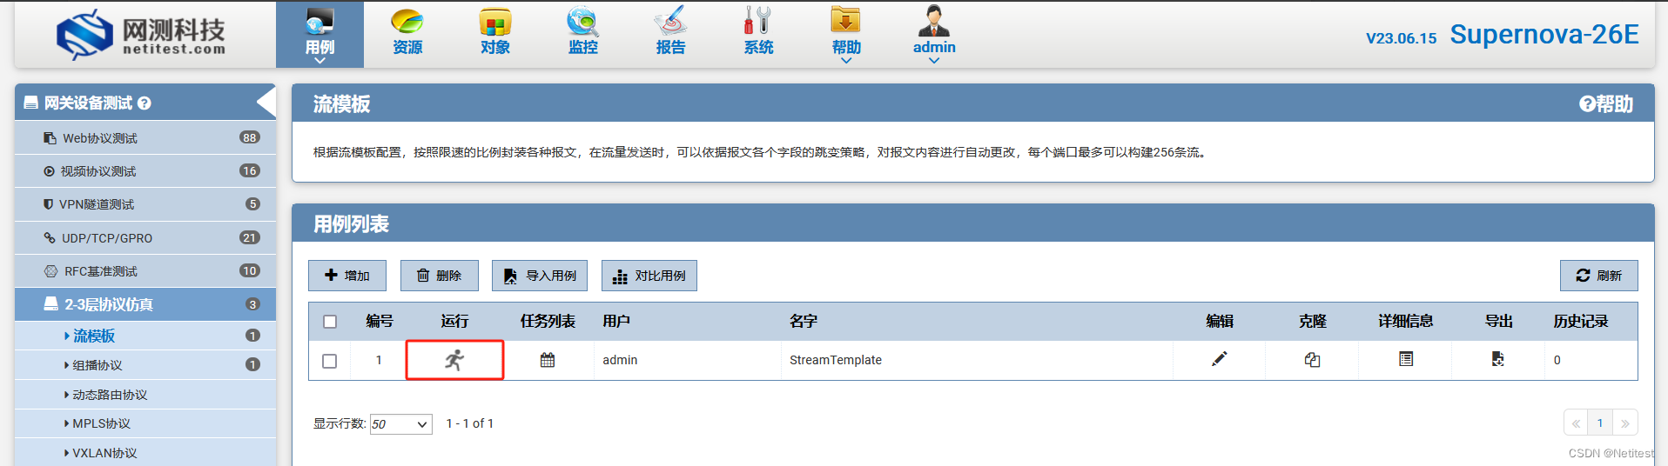Click the 删除 button
1668x466 pixels.
[x=439, y=276]
